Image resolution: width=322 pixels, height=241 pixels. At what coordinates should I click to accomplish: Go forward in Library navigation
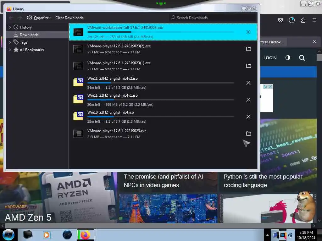(19, 18)
